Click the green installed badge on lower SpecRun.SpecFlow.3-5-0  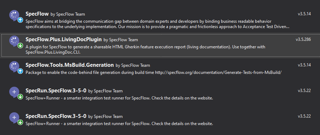point(20,122)
